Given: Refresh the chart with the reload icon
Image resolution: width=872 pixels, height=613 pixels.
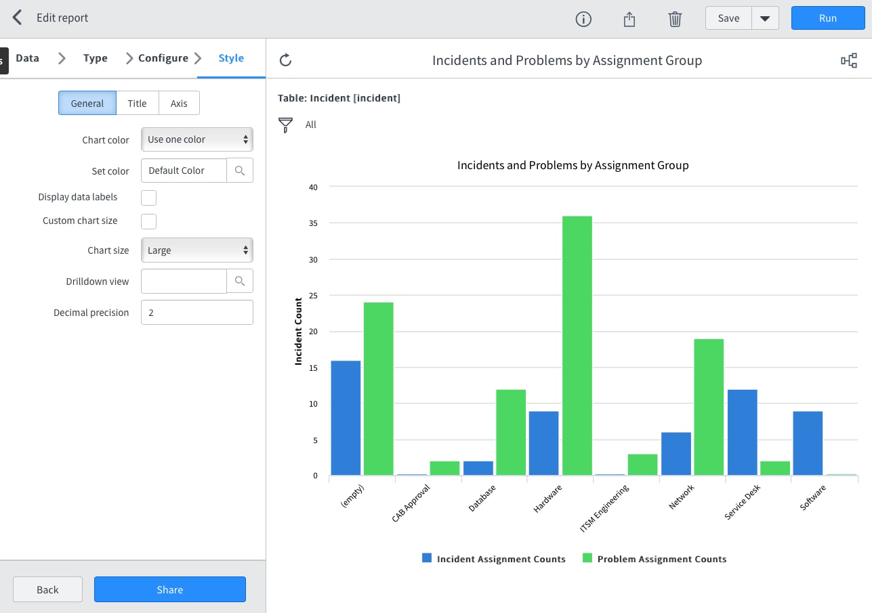Looking at the screenshot, I should (x=286, y=60).
